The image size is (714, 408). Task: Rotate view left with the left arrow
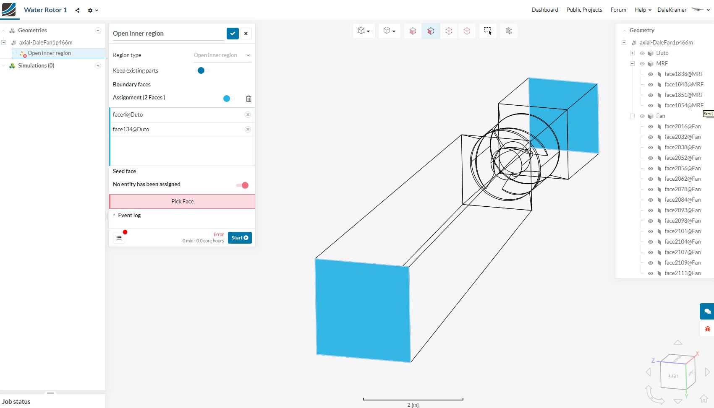tap(649, 372)
